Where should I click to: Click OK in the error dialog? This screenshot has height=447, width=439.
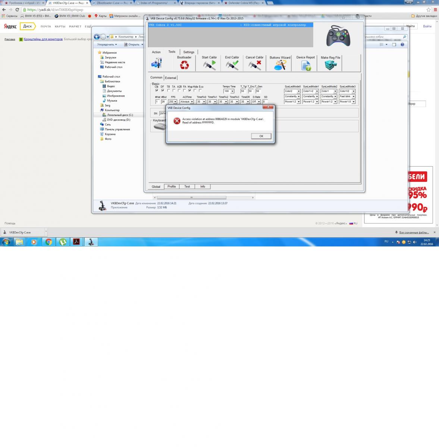(261, 136)
